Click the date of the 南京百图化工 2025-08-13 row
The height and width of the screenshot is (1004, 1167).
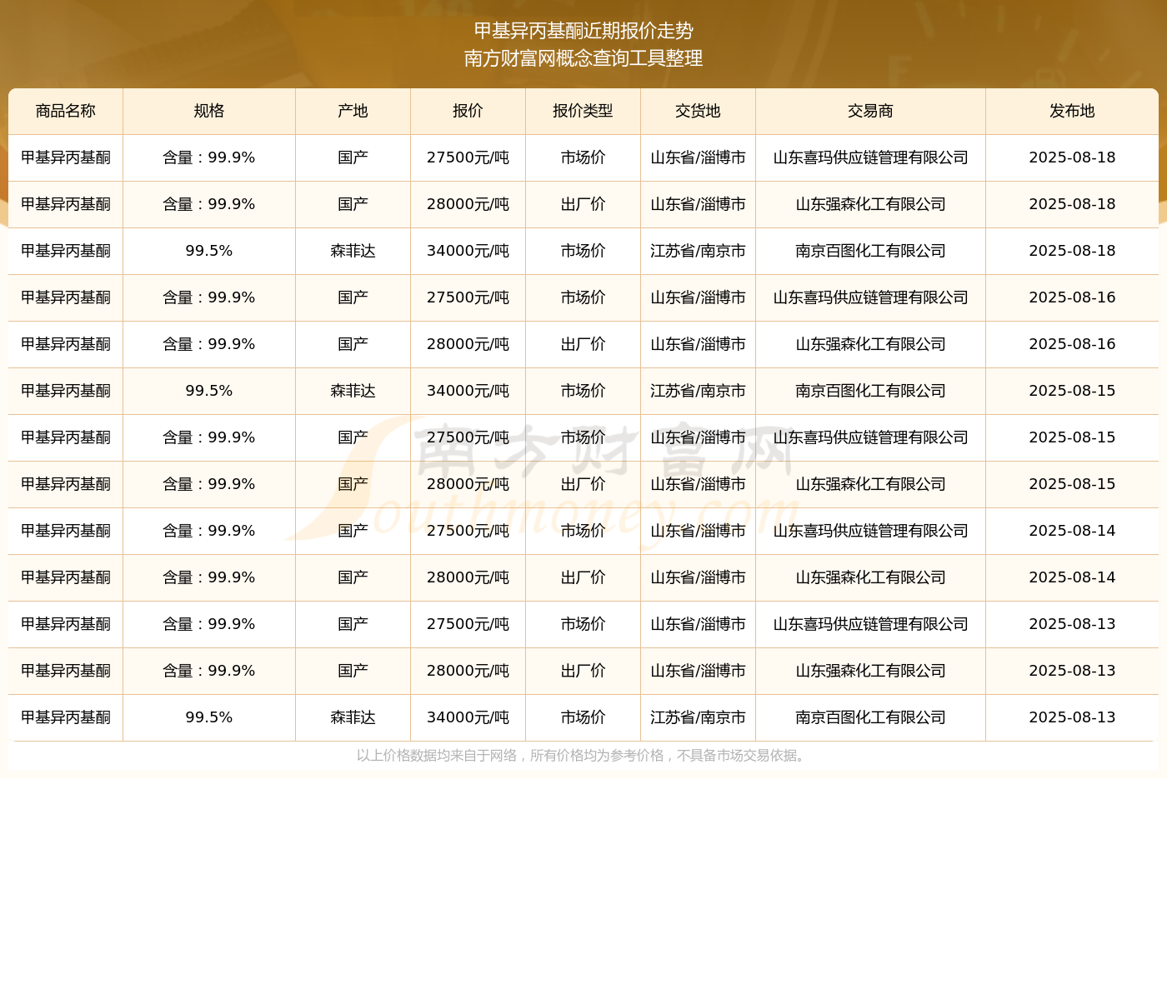click(1072, 717)
